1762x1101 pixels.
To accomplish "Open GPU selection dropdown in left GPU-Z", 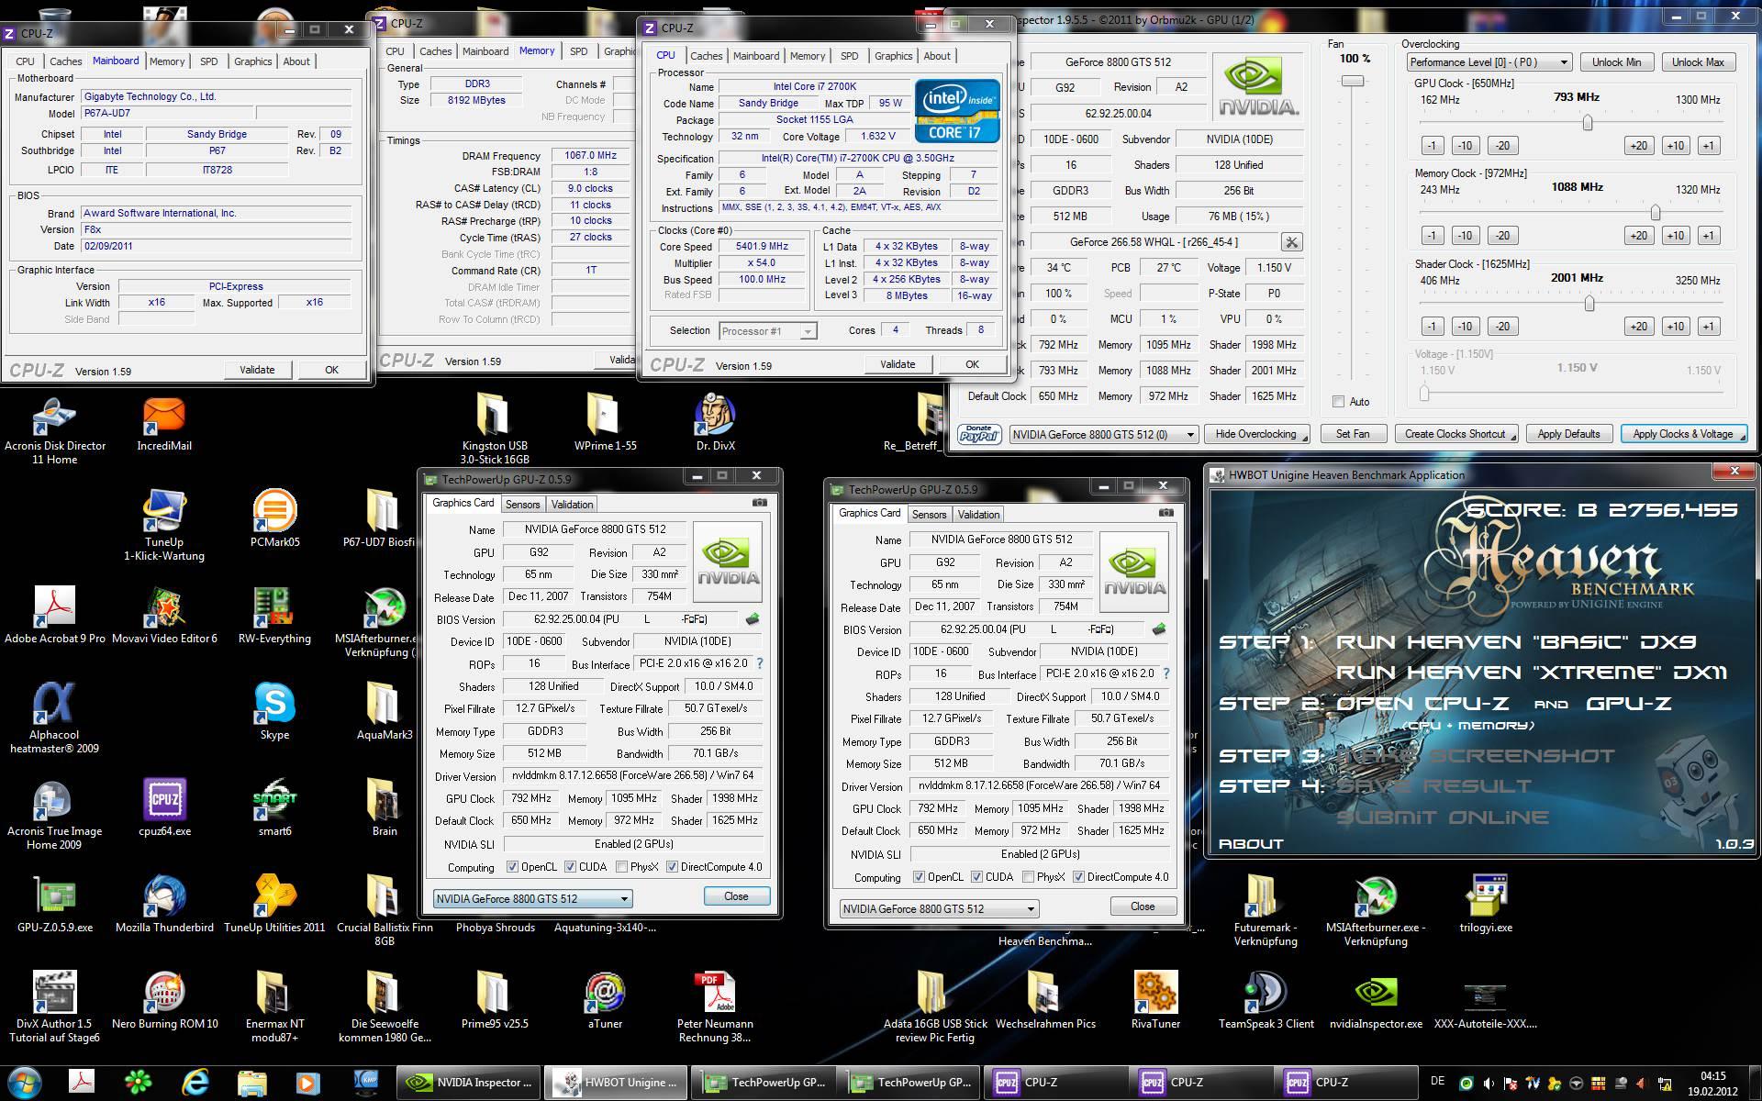I will (532, 899).
